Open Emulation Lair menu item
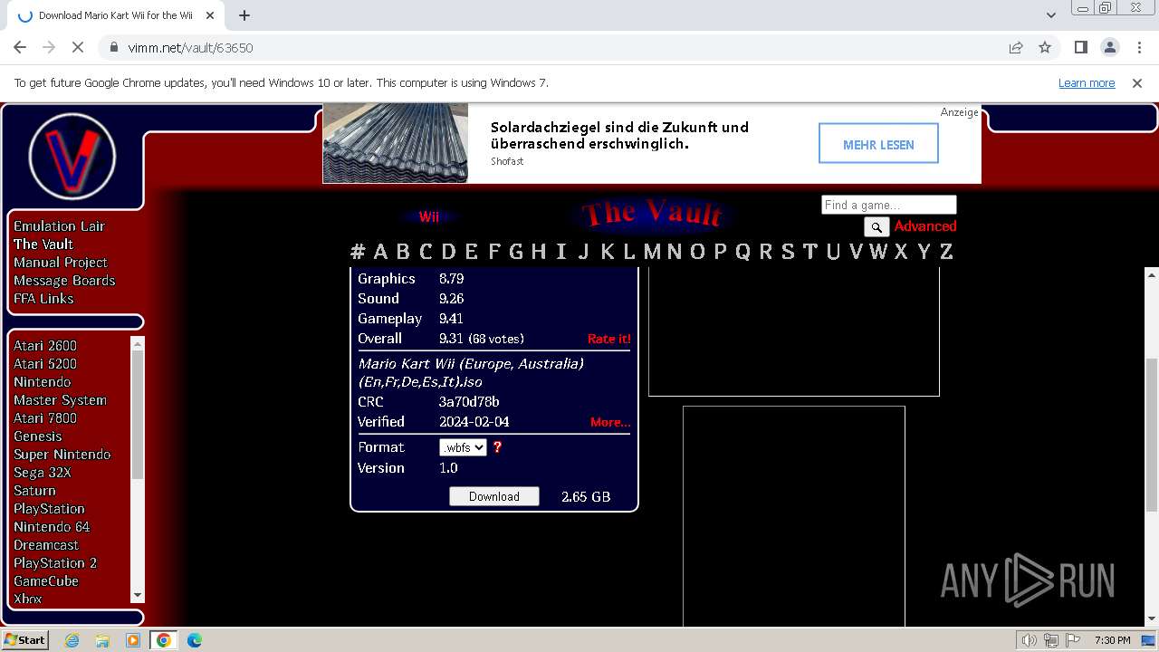 coord(59,226)
